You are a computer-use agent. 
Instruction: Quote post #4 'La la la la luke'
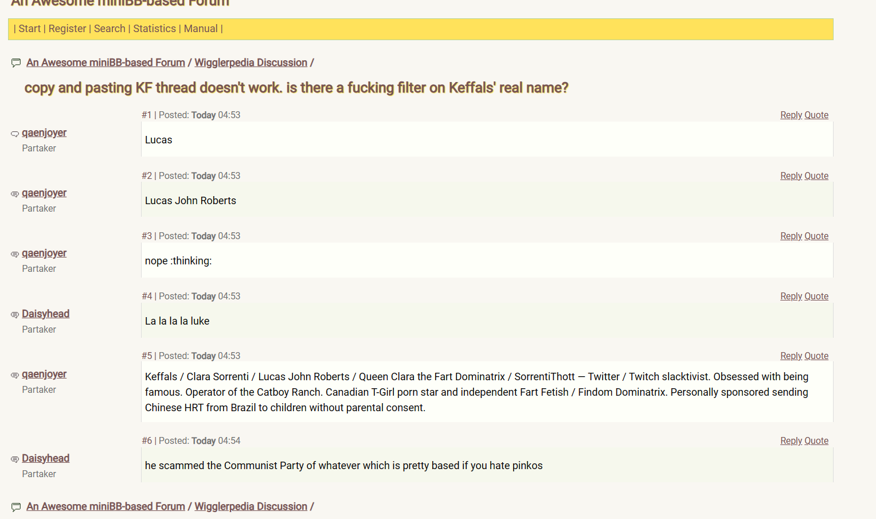coord(816,296)
